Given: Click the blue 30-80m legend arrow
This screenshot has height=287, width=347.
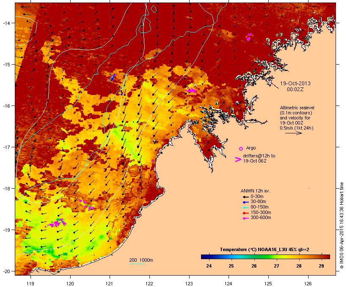Looking at the screenshot, I should point(246,202).
